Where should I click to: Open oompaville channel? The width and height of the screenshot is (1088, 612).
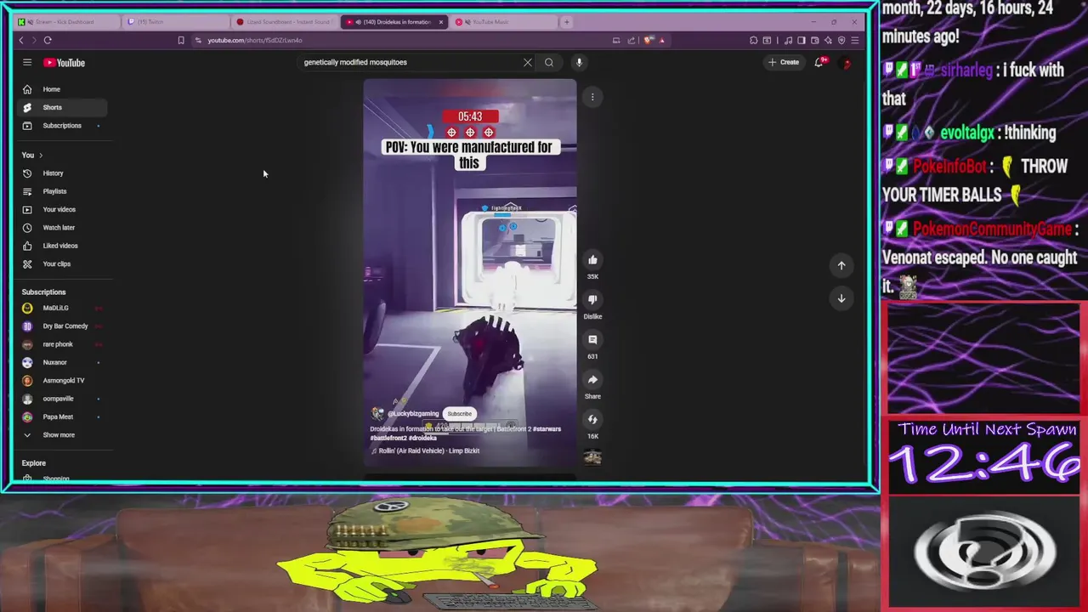click(x=62, y=399)
